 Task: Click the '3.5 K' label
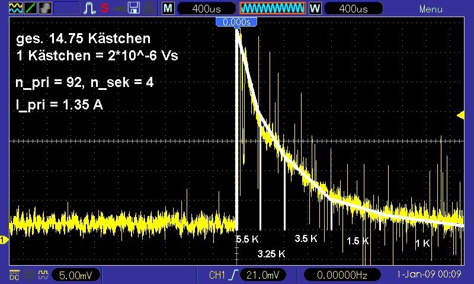coord(306,238)
